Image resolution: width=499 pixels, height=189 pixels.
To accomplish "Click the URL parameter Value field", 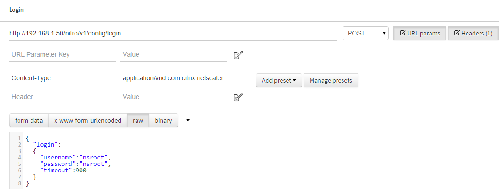I will 173,54.
